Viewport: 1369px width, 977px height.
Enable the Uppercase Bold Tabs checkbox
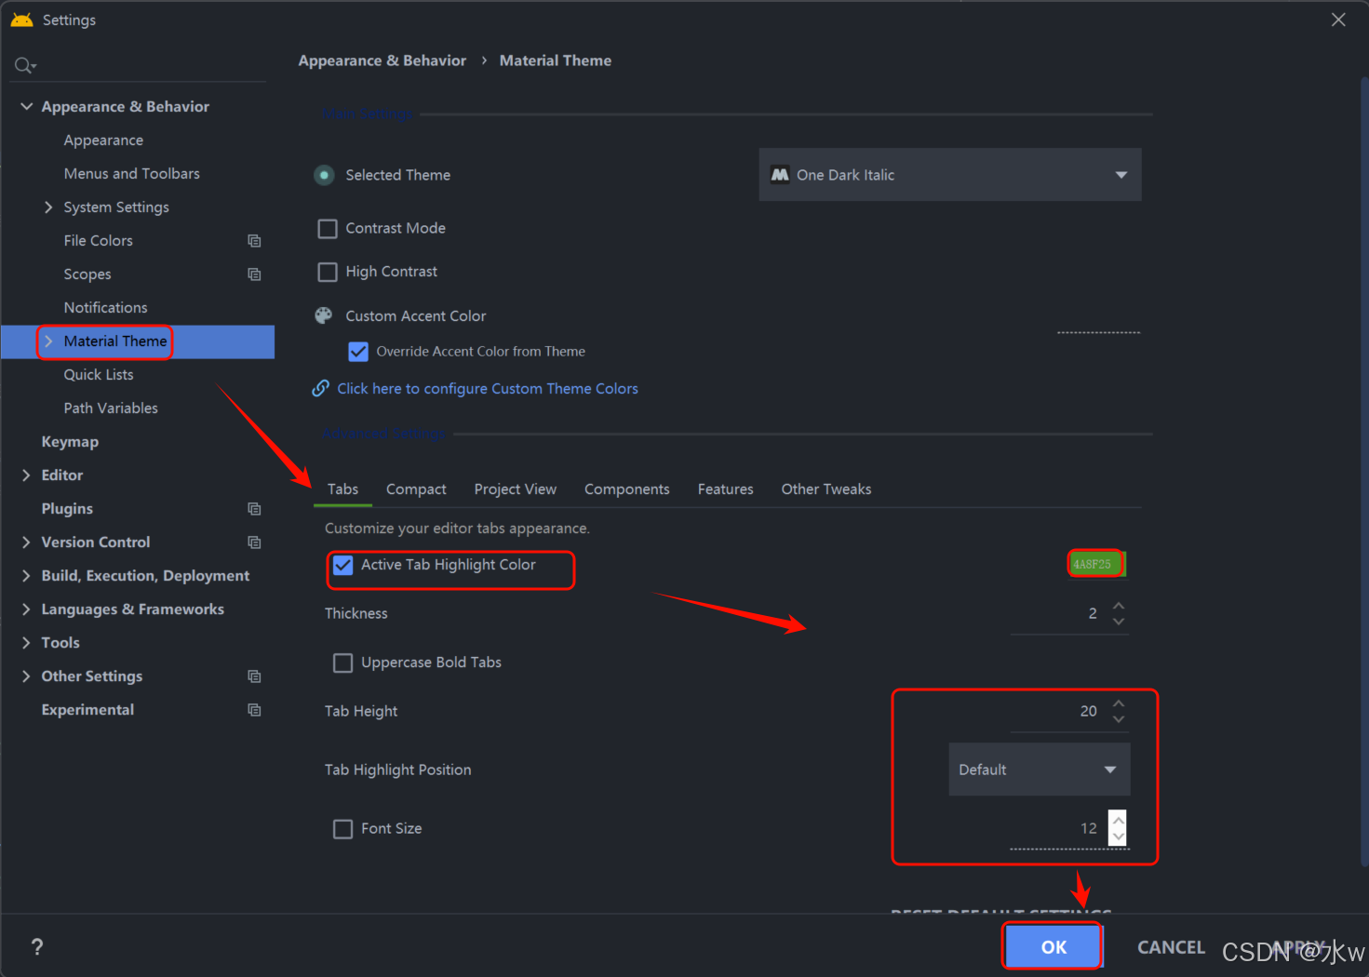[x=343, y=662]
